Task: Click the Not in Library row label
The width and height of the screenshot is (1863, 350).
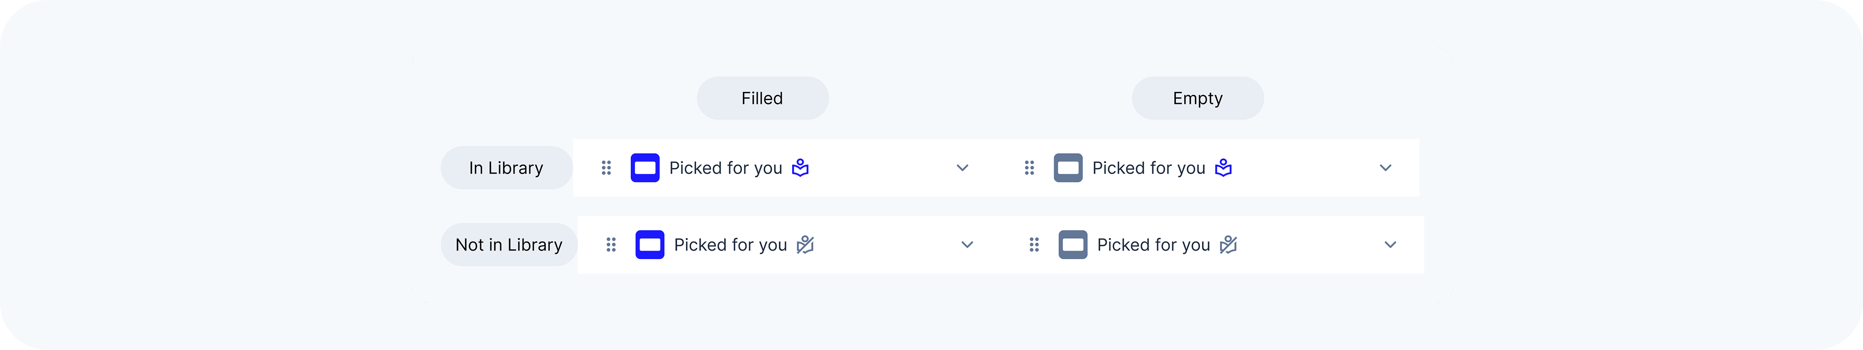Action: pos(509,245)
